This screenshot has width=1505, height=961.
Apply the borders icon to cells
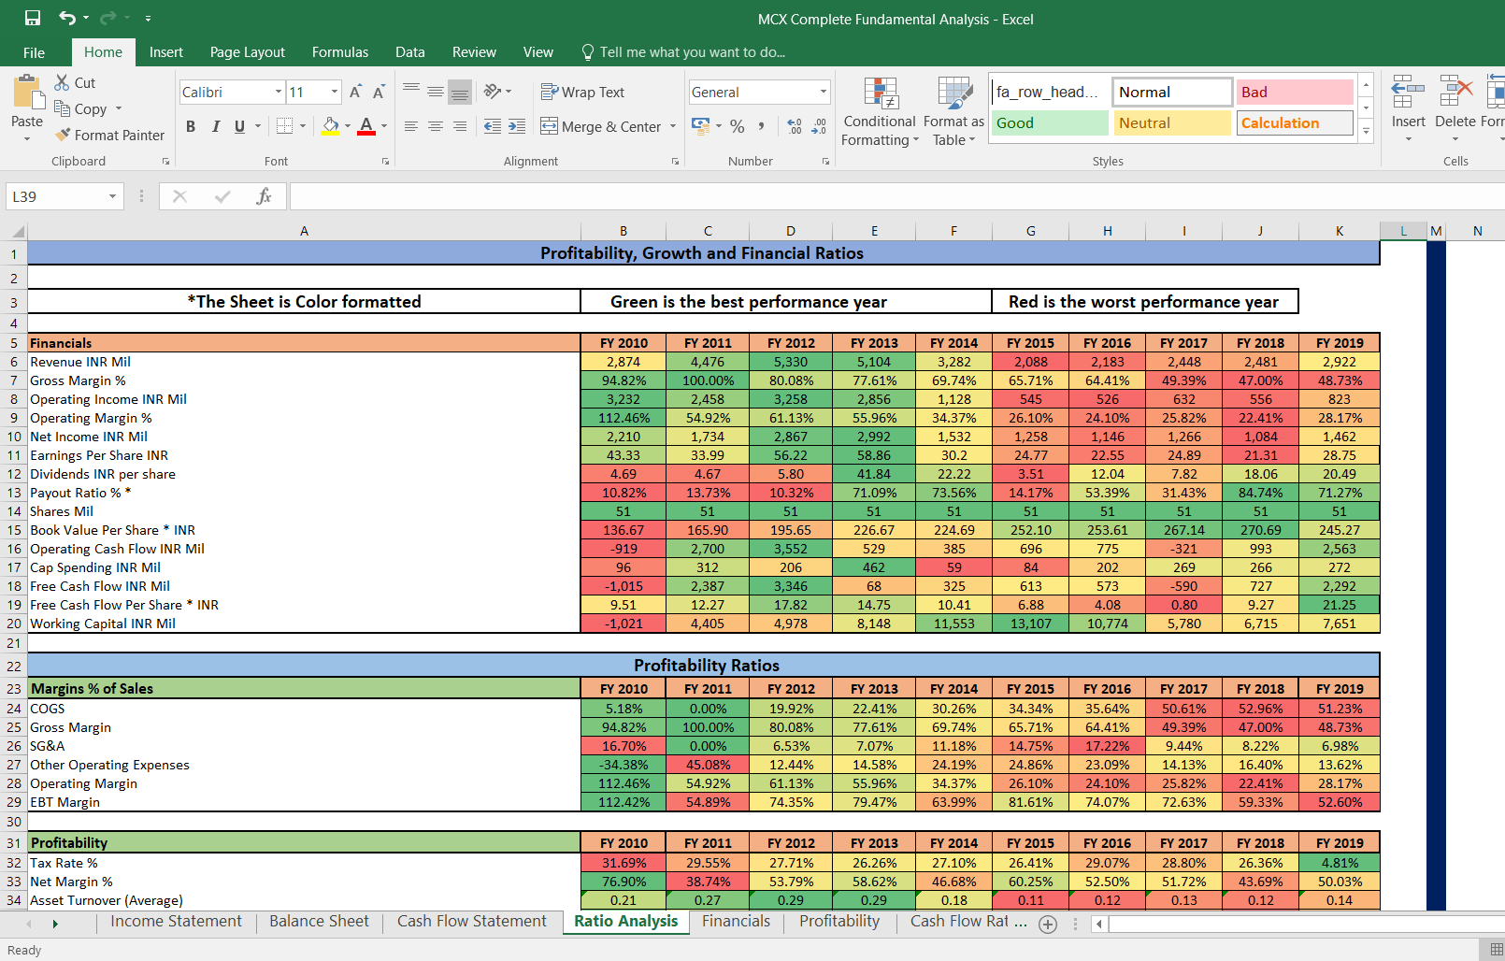pos(285,125)
